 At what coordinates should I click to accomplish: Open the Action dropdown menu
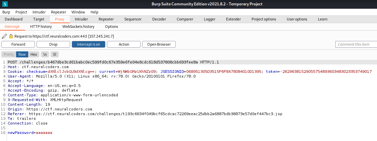(124, 44)
